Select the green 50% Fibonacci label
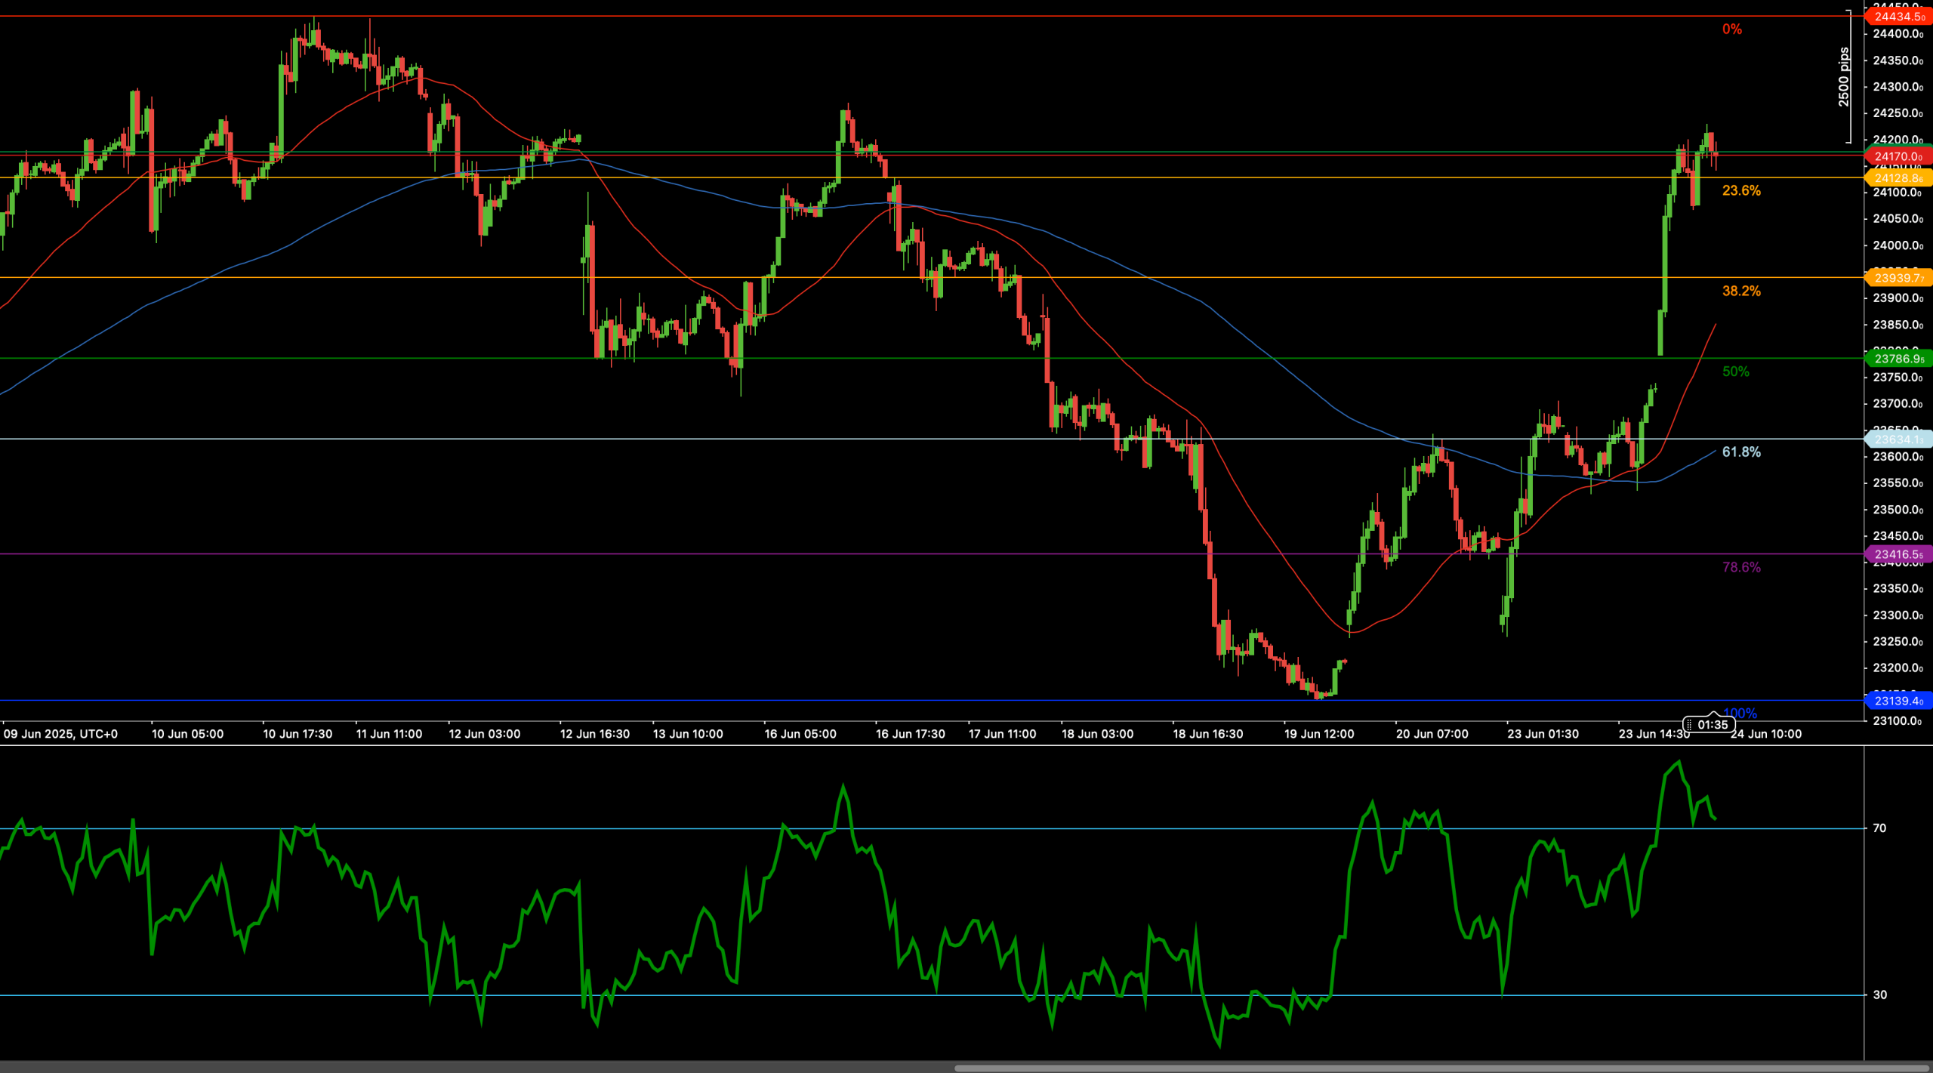 pos(1735,372)
